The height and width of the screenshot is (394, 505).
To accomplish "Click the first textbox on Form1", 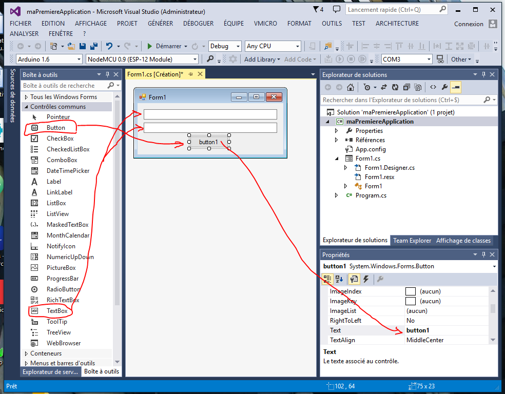I will (x=210, y=114).
